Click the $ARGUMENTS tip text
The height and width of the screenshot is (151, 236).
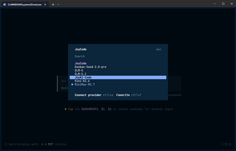90,109
